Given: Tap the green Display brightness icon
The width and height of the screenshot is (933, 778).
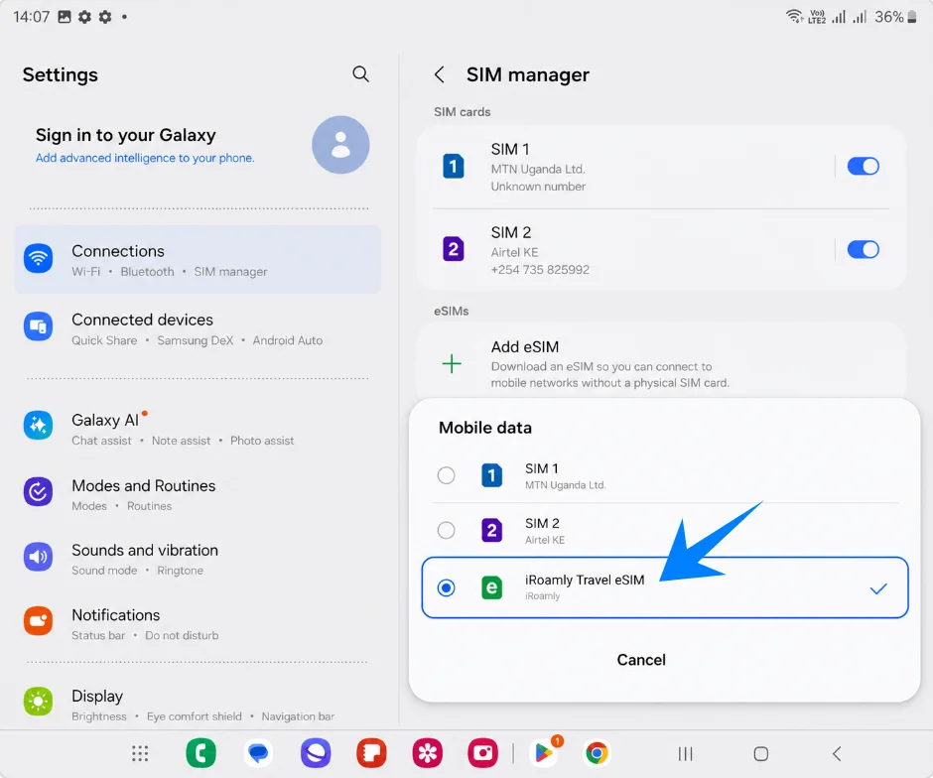Looking at the screenshot, I should [x=38, y=702].
